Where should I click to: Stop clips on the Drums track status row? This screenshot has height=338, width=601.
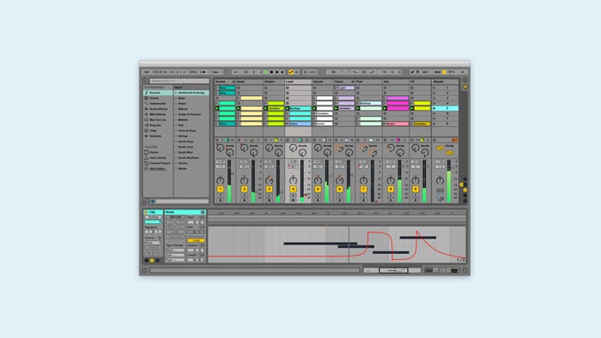(x=217, y=140)
